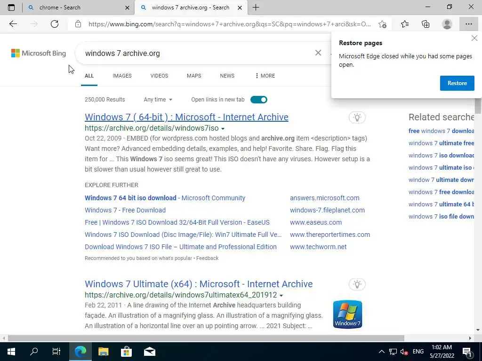Click the horizontal scrollbar thumb

pyautogui.click(x=206, y=338)
